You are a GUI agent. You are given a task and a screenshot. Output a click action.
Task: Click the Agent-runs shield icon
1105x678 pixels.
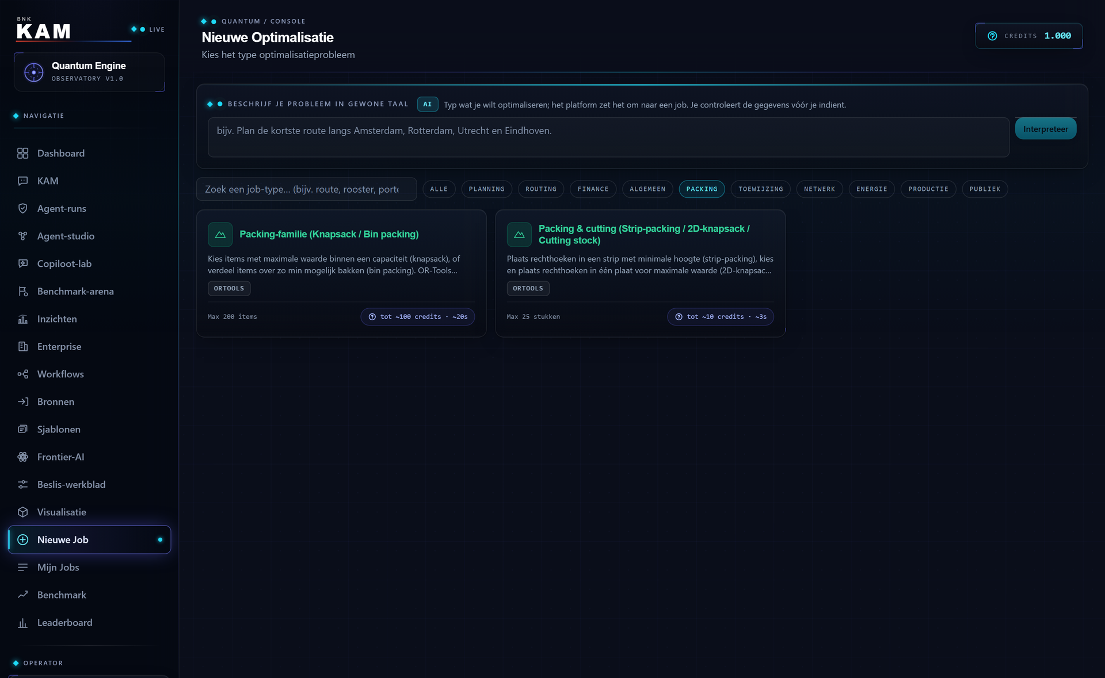pos(22,208)
